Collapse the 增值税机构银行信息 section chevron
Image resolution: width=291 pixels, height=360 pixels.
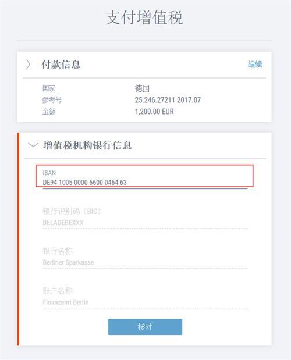click(x=33, y=145)
